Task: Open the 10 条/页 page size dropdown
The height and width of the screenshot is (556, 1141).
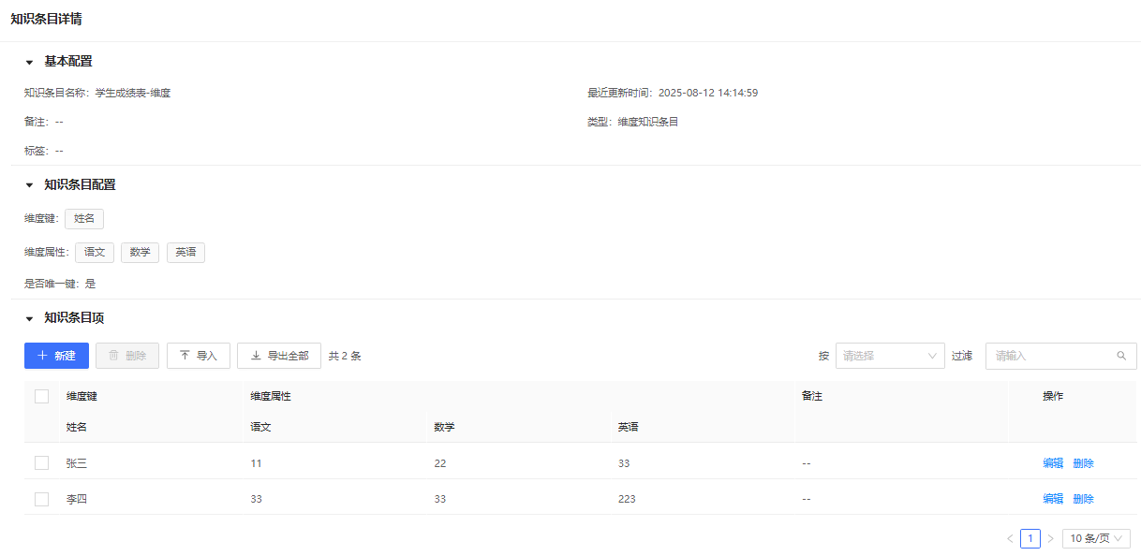Action: click(x=1095, y=538)
